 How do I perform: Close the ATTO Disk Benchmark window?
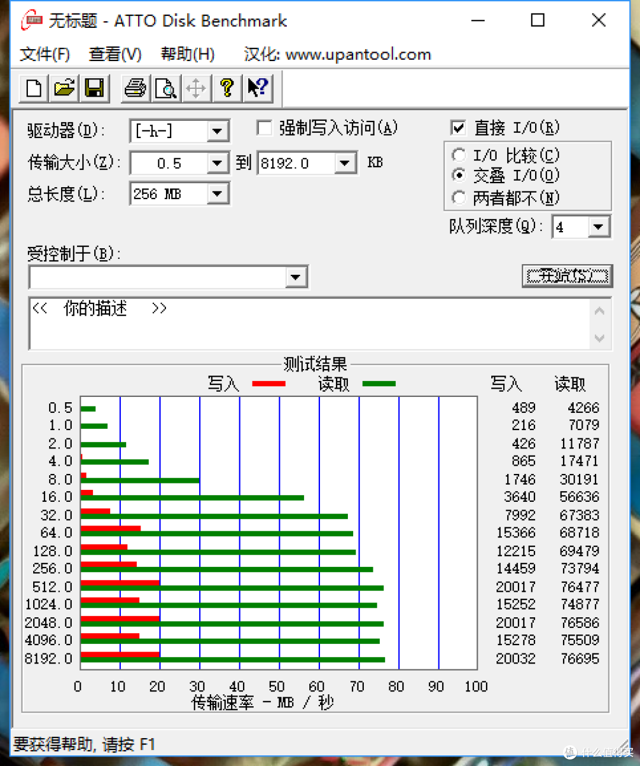click(x=599, y=20)
